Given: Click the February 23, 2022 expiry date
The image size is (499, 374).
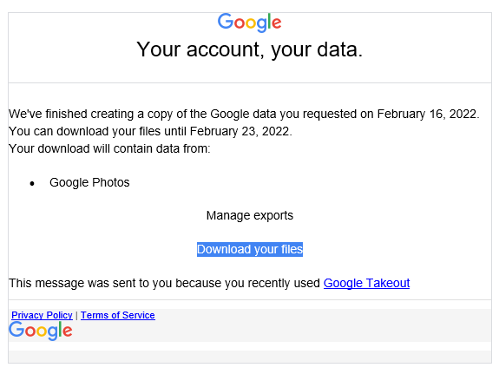Looking at the screenshot, I should (x=240, y=131).
